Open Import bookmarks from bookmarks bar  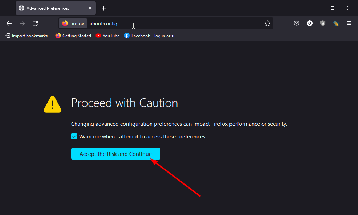click(28, 36)
